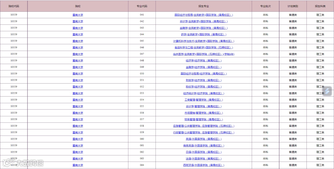Screen dimensions: 334x169
Task: Open 财政学(经济学院) major link
Action: point(203,80)
